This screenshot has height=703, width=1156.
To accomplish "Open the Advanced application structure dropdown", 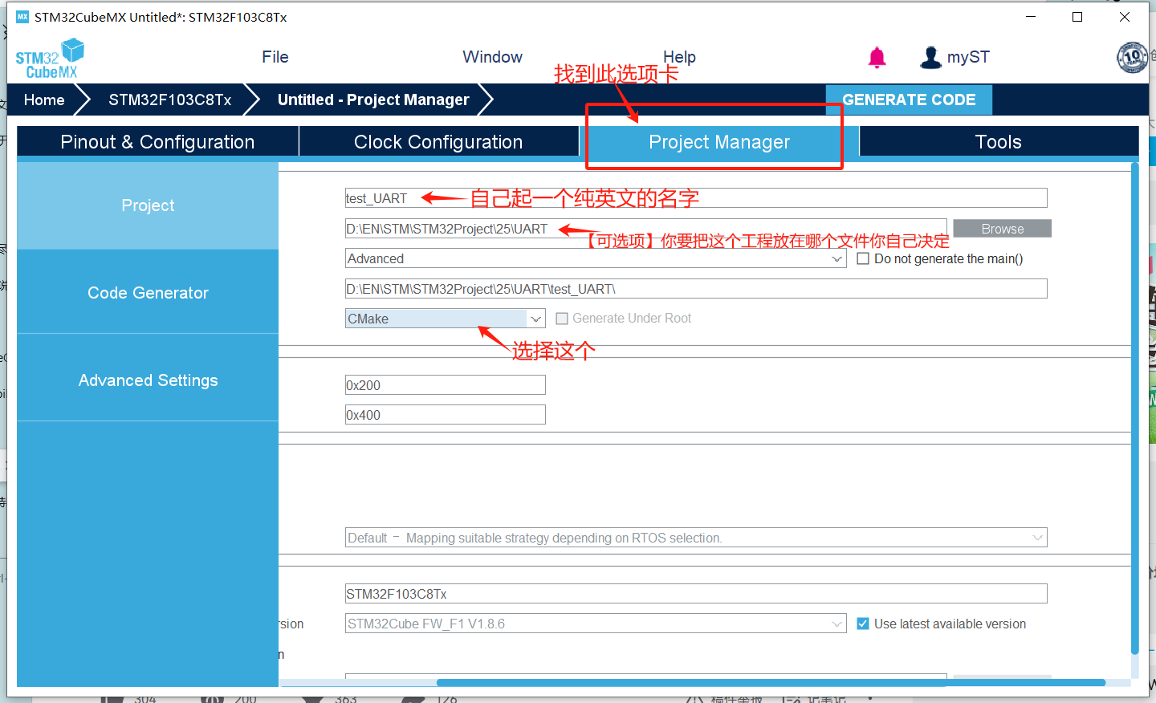I will pyautogui.click(x=596, y=258).
